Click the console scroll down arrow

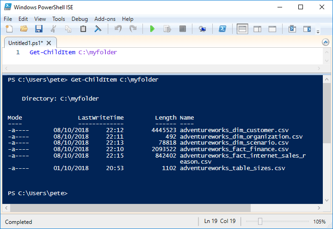tap(327, 200)
